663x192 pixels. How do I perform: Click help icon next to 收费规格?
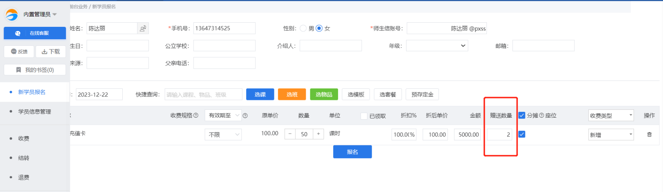[196, 116]
